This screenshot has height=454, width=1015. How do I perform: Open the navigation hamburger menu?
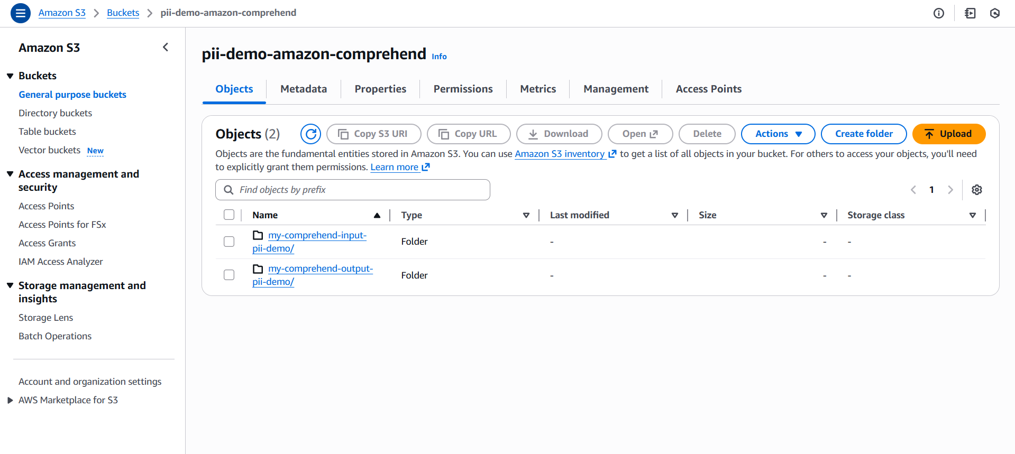(x=20, y=13)
